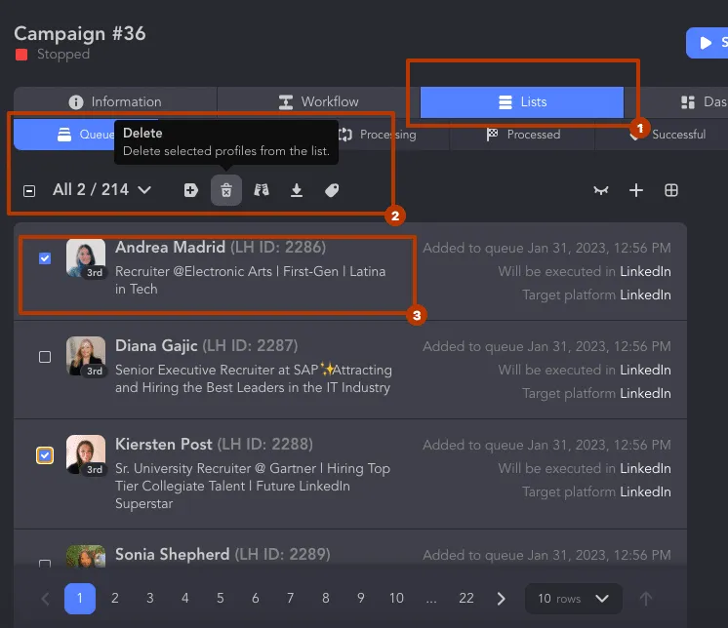The image size is (728, 628).
Task: Click the name Diana Gajic
Action: [x=156, y=345]
